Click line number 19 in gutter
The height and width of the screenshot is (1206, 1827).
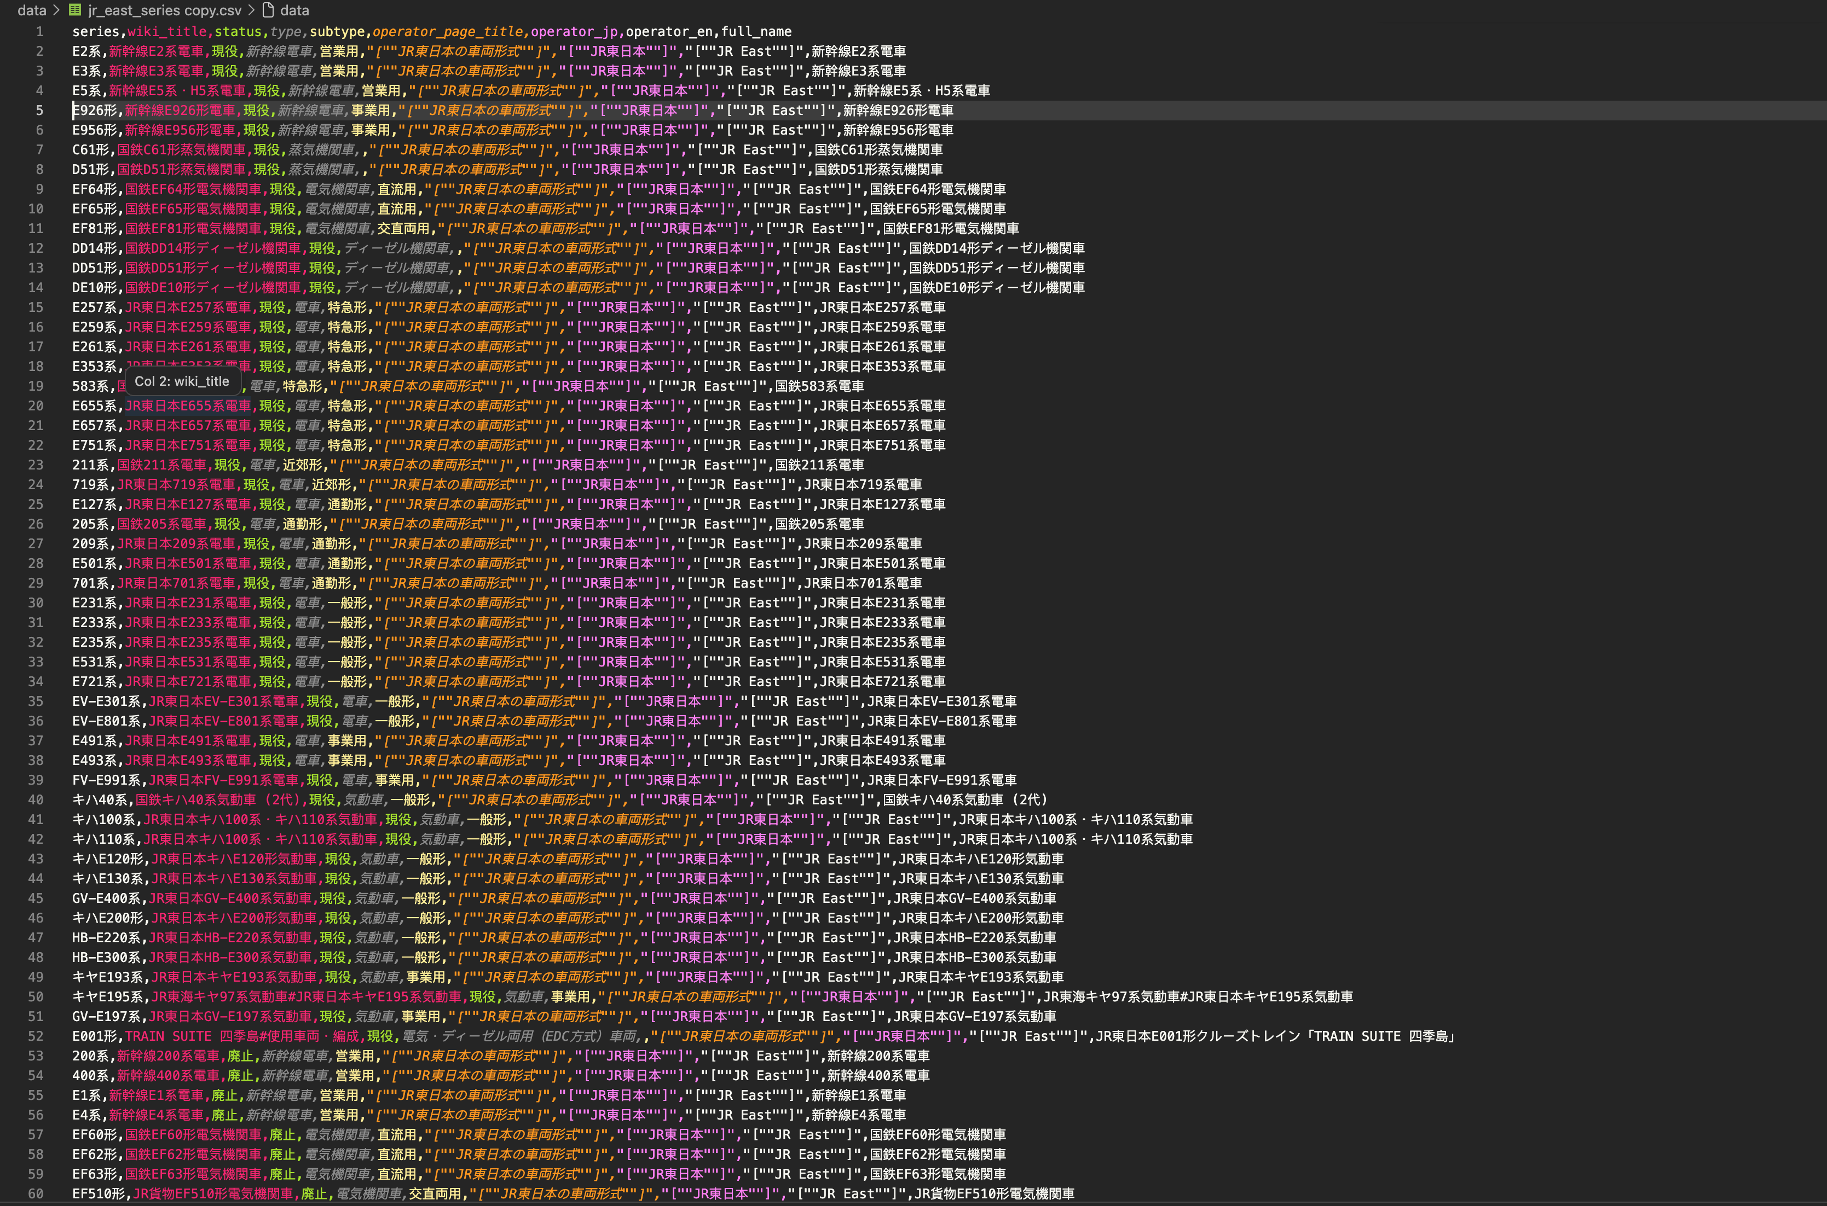tap(36, 386)
